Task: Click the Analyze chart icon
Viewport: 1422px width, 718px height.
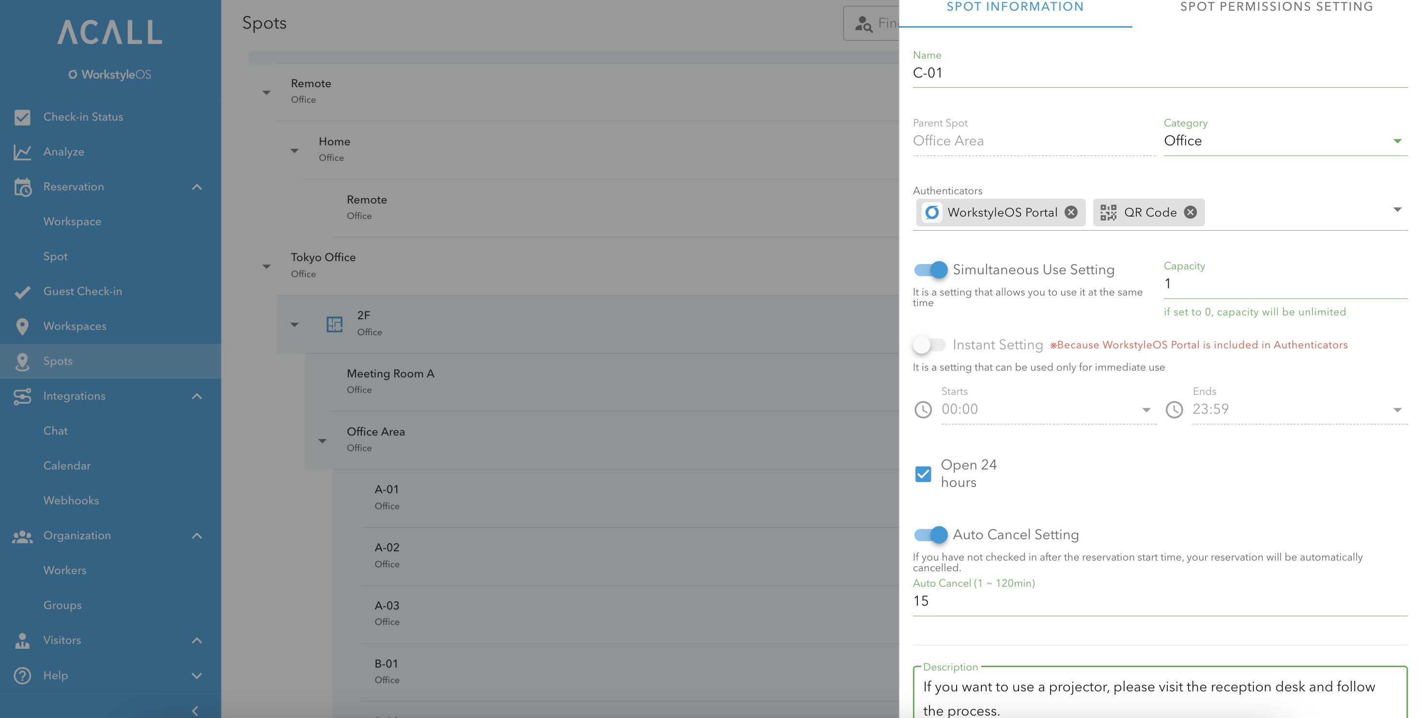Action: tap(22, 152)
